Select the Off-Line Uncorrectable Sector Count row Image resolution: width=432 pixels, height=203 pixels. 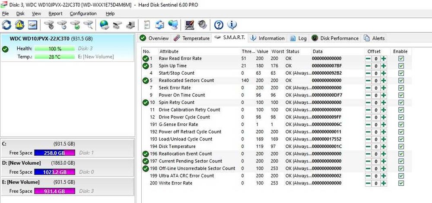coord(276,169)
